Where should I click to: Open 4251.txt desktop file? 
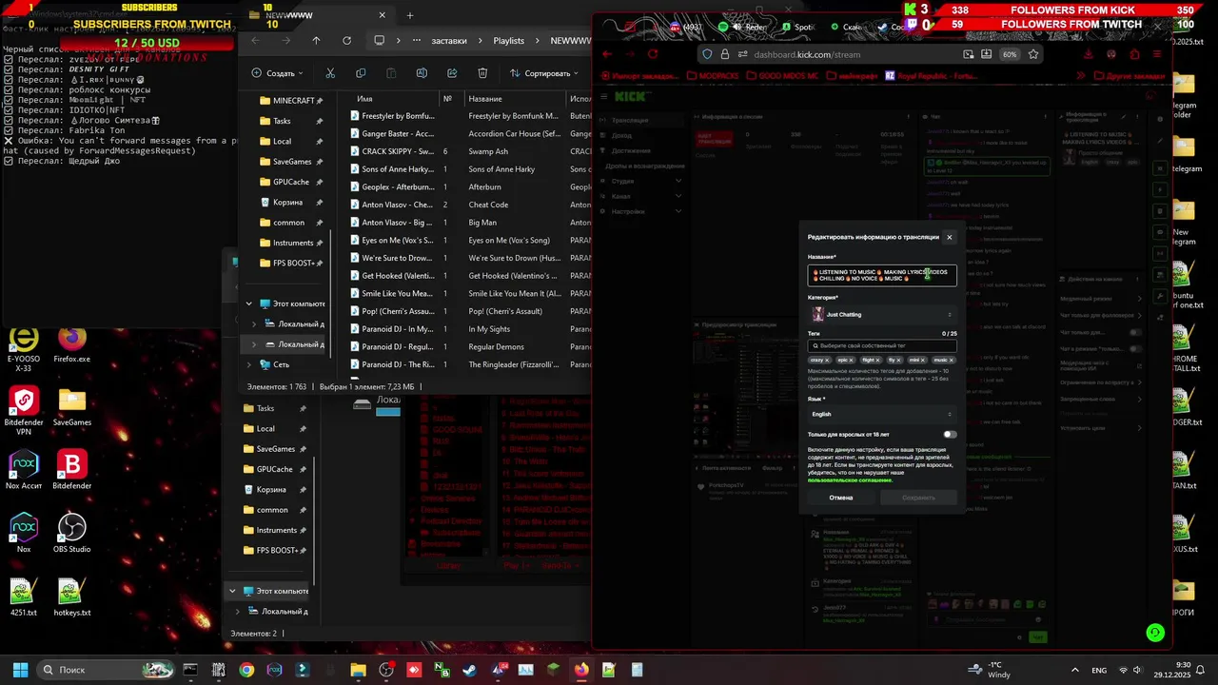click(24, 597)
